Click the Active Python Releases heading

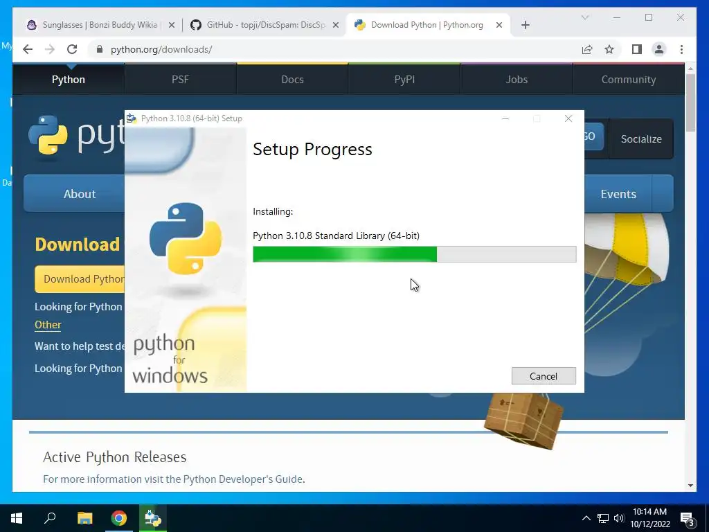coord(115,457)
